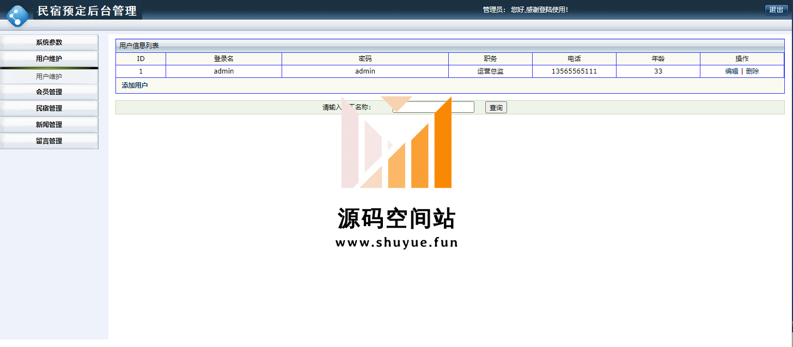Click the ID column header
Screen dimensions: 793x347
tap(141, 59)
